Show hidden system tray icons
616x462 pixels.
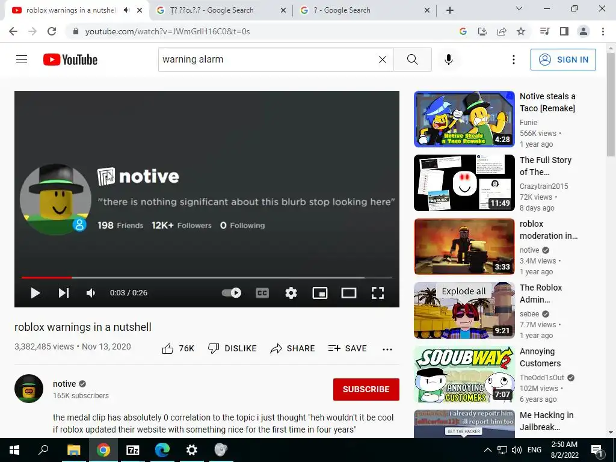(487, 450)
